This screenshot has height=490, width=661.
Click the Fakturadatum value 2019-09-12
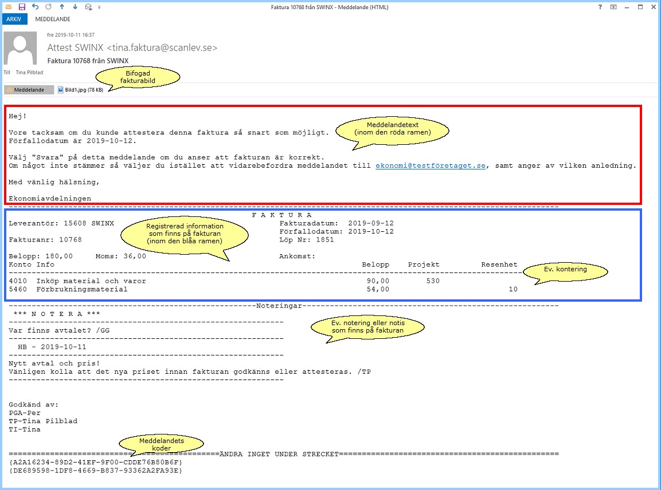tap(370, 223)
